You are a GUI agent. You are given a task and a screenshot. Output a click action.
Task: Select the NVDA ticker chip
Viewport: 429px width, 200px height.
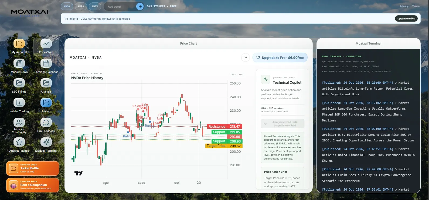[x=67, y=6]
